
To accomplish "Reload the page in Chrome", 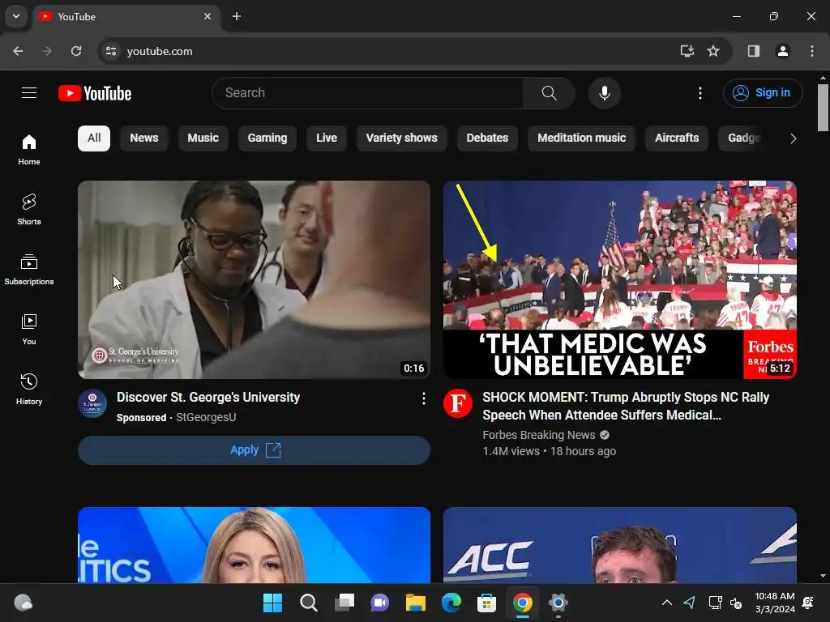I will (x=76, y=51).
